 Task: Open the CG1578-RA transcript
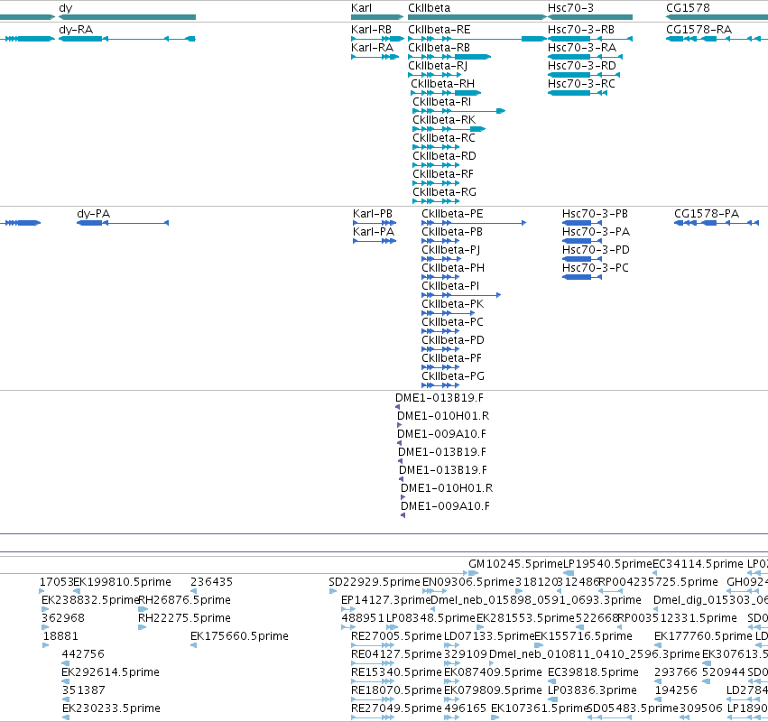click(x=699, y=30)
